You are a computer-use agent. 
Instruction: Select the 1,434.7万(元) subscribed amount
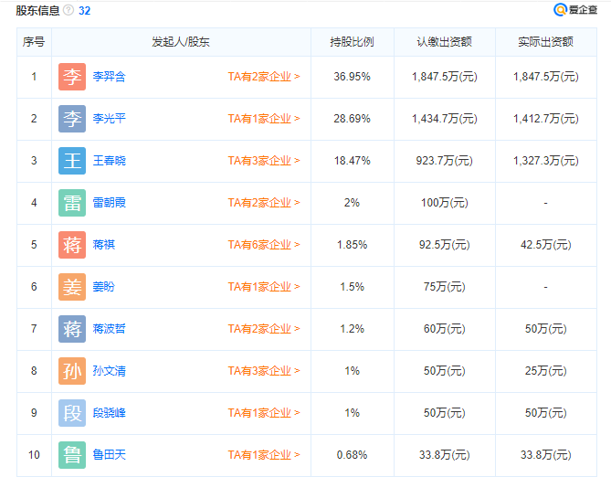tap(445, 119)
